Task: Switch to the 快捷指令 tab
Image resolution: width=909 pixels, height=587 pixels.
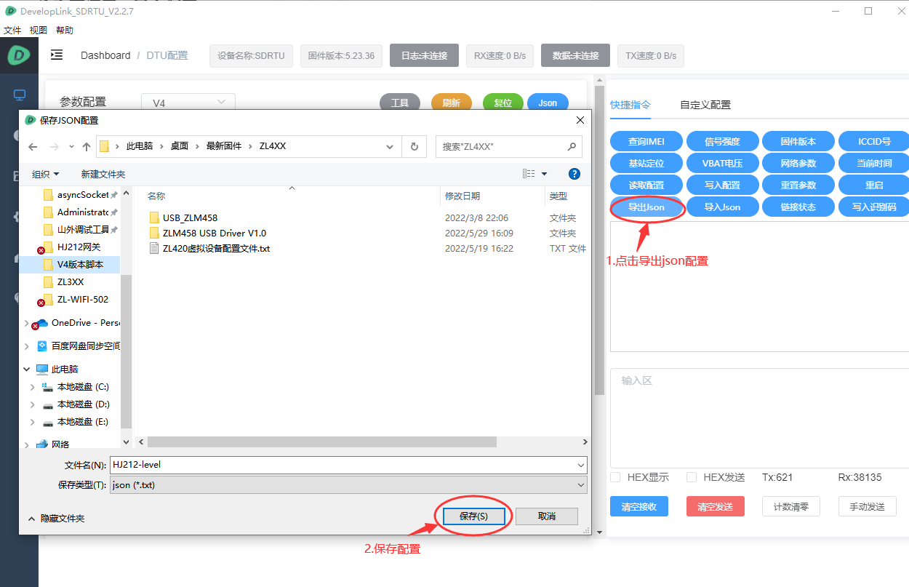Action: [630, 105]
